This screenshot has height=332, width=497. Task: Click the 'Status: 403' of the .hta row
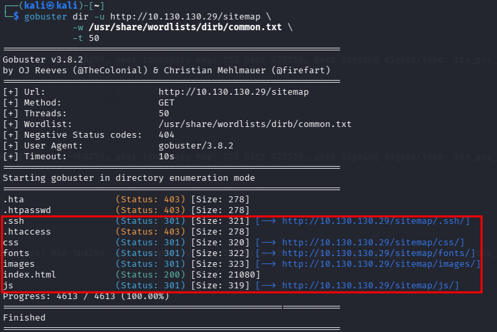(150, 200)
